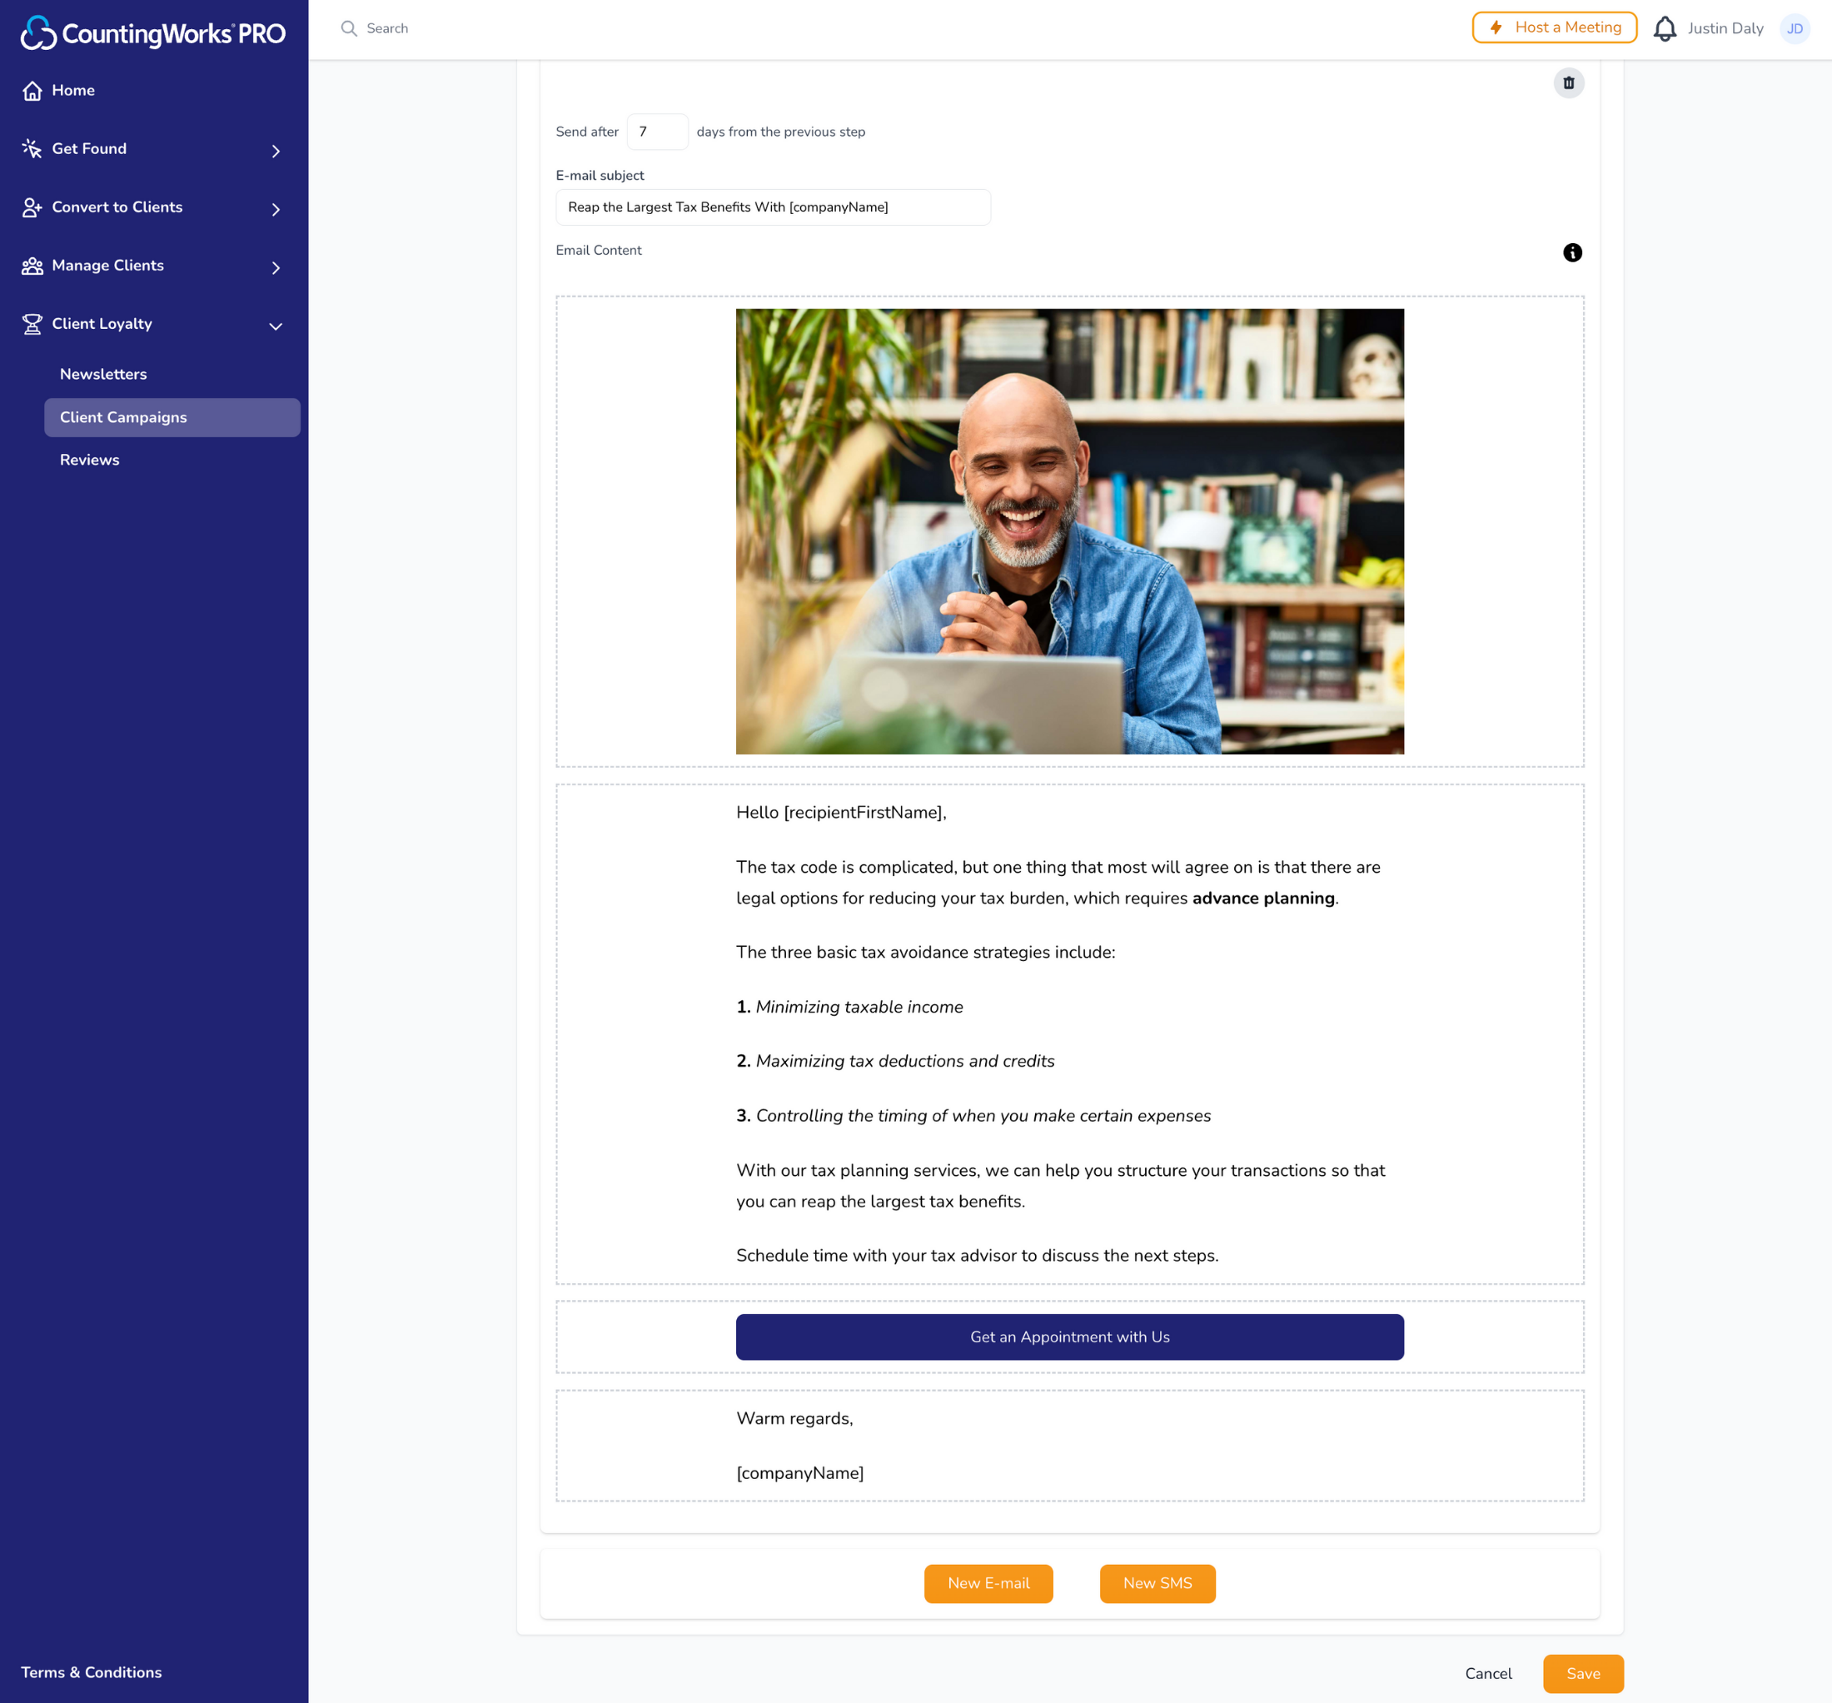
Task: Expand the Convert to Clients chevron
Action: click(x=276, y=209)
